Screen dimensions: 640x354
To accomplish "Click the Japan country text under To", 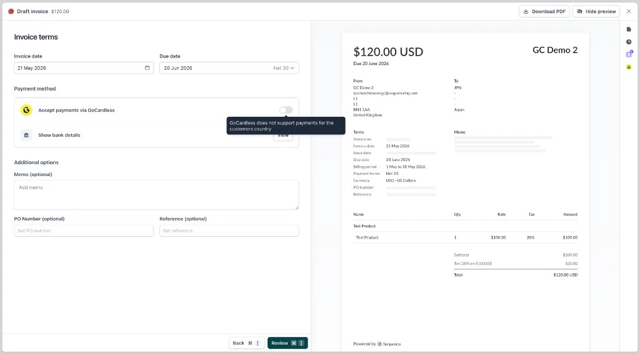I will coord(459,110).
